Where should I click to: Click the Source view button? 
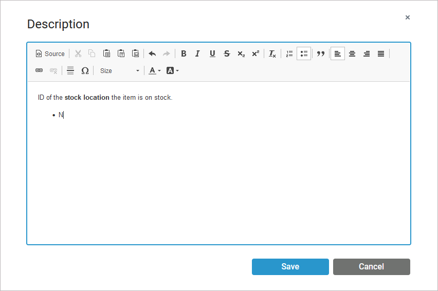pyautogui.click(x=50, y=53)
